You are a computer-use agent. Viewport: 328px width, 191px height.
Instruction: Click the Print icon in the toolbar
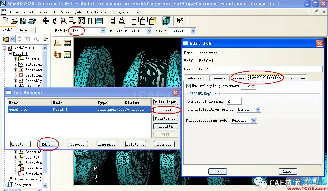pyautogui.click(x=32, y=21)
